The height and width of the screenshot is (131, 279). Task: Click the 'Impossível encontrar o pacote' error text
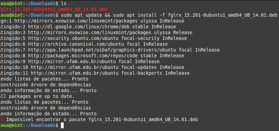pos(46,120)
